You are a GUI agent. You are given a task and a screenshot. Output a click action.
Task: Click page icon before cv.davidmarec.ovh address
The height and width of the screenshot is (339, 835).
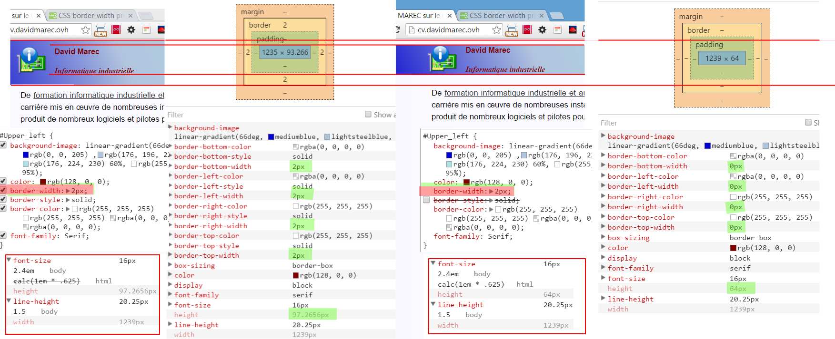tap(412, 30)
